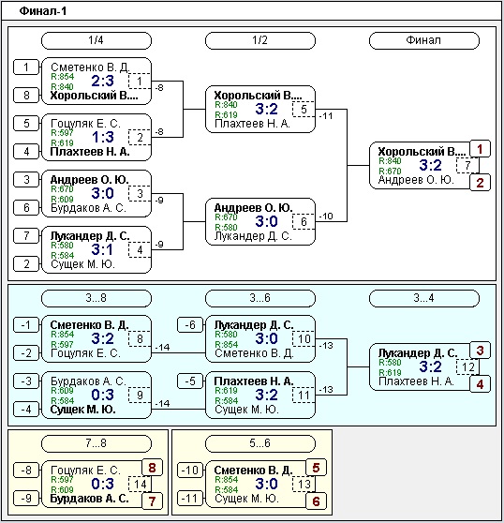Open the 1/2 round header
Image resolution: width=504 pixels, height=523 pixels.
point(260,40)
